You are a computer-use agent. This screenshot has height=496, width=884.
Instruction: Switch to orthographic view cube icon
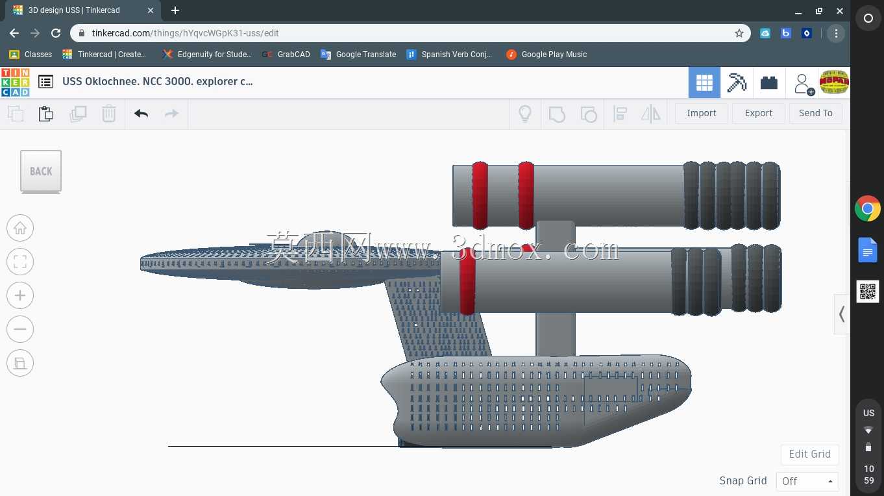(20, 363)
